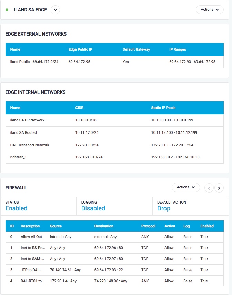Go to previous firewall rules page arrow
232x295 pixels.
[209, 188]
